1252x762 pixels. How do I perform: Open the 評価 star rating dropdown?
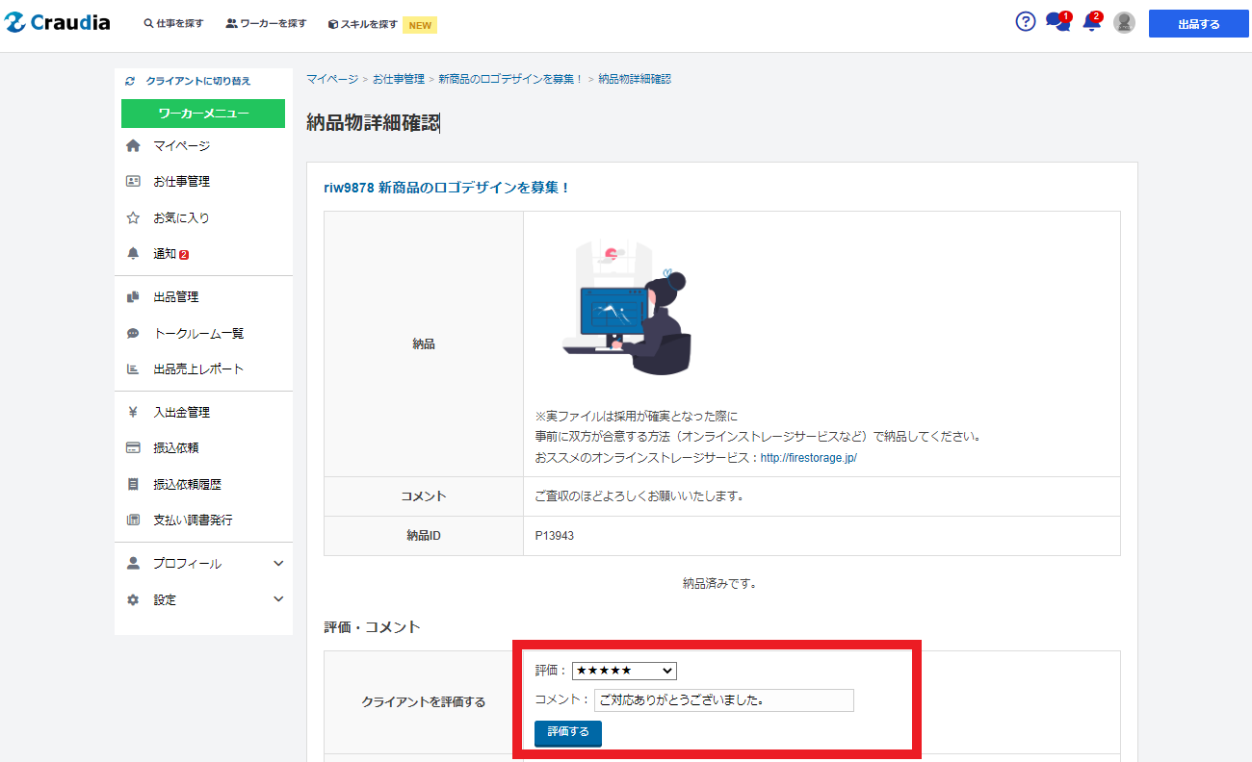coord(624,671)
